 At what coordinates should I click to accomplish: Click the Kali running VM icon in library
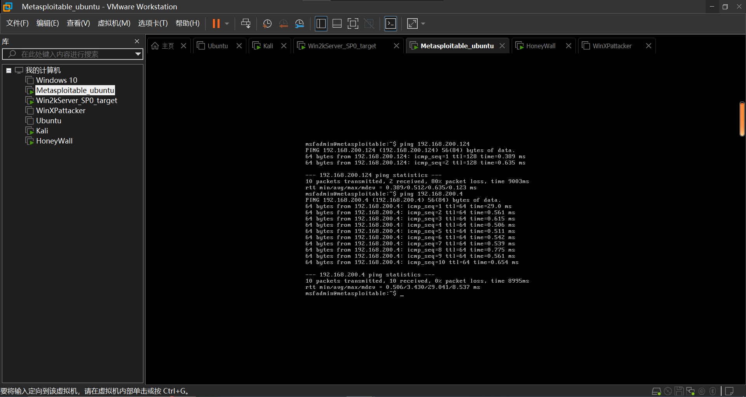[x=30, y=131]
